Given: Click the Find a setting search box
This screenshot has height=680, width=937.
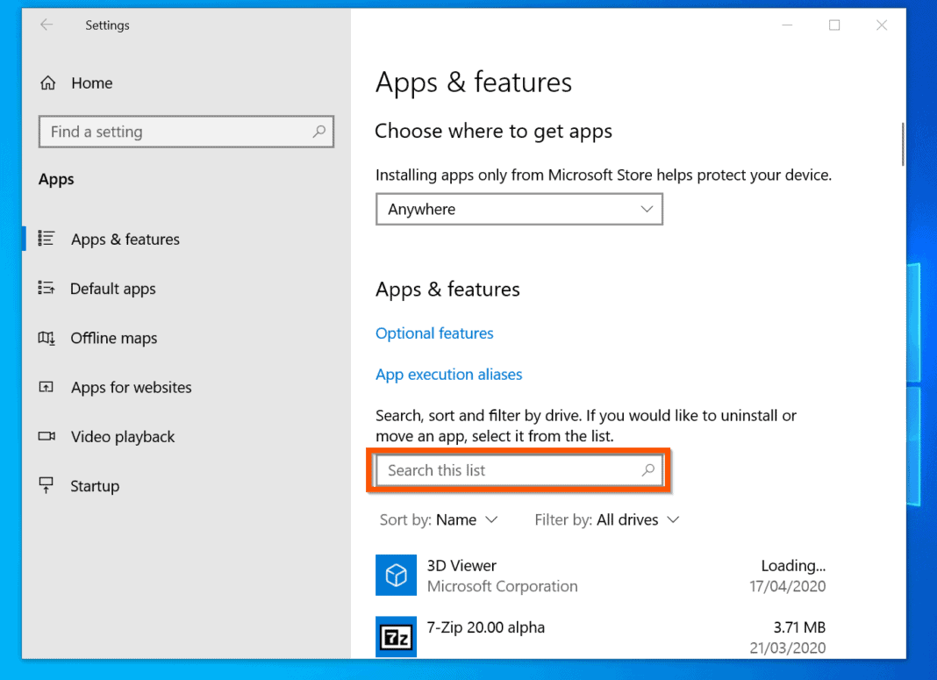Looking at the screenshot, I should pyautogui.click(x=186, y=132).
